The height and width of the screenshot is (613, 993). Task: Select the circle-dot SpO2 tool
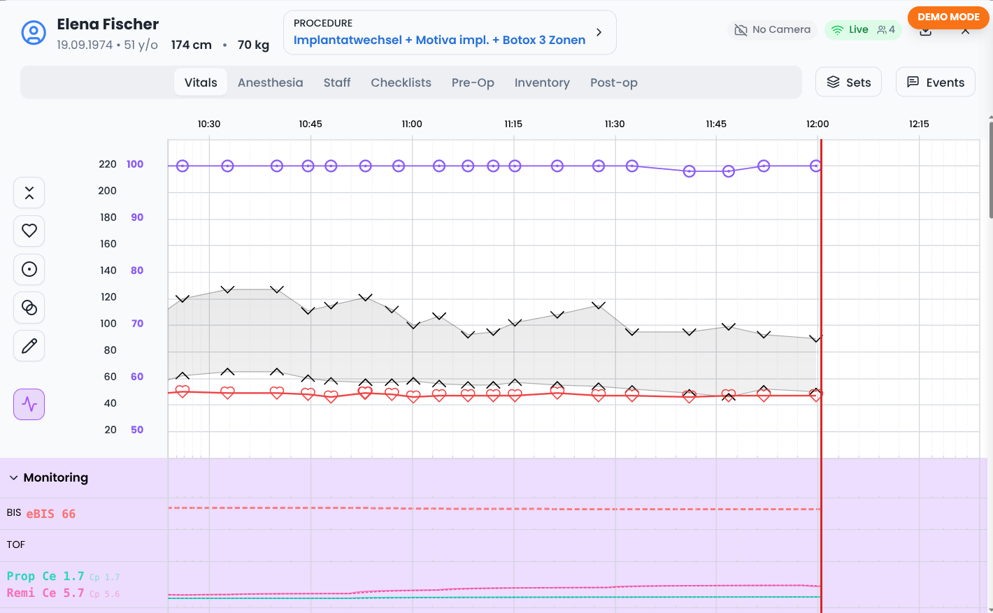pyautogui.click(x=29, y=269)
